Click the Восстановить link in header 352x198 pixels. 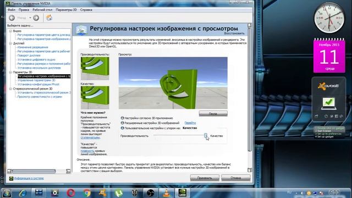(x=234, y=33)
